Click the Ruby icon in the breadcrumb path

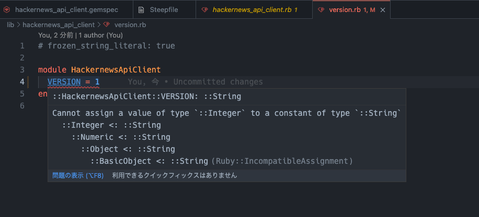(x=107, y=25)
